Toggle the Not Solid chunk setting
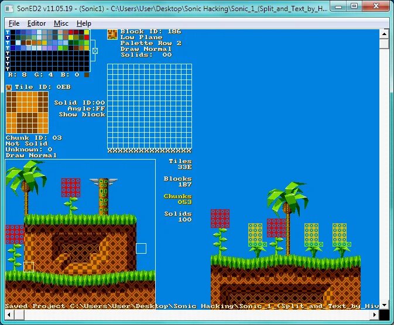This screenshot has height=325, width=394. point(26,144)
